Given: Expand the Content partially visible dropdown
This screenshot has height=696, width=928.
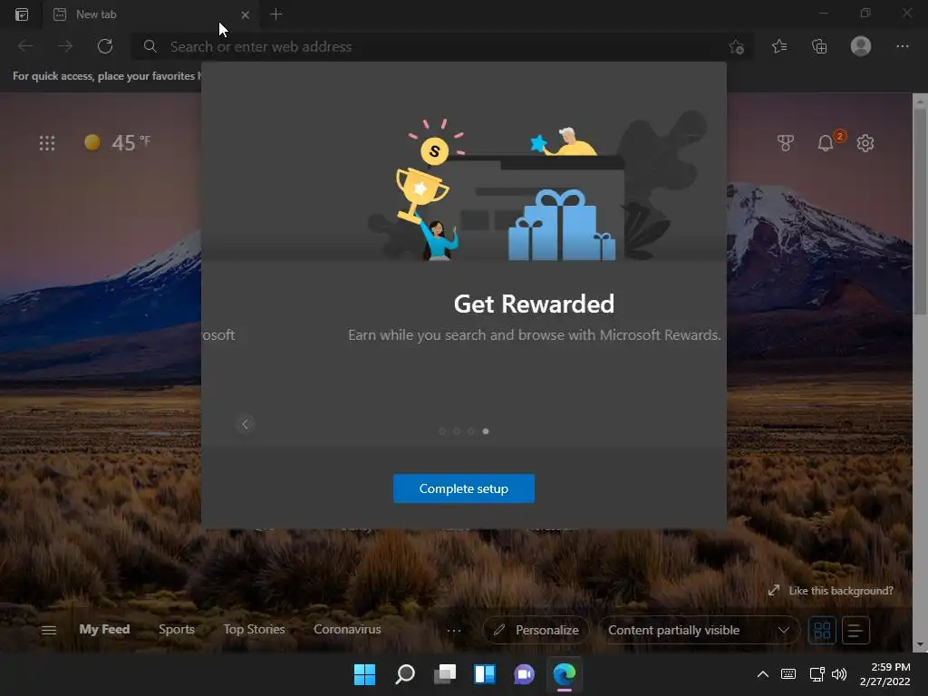Looking at the screenshot, I should (699, 631).
